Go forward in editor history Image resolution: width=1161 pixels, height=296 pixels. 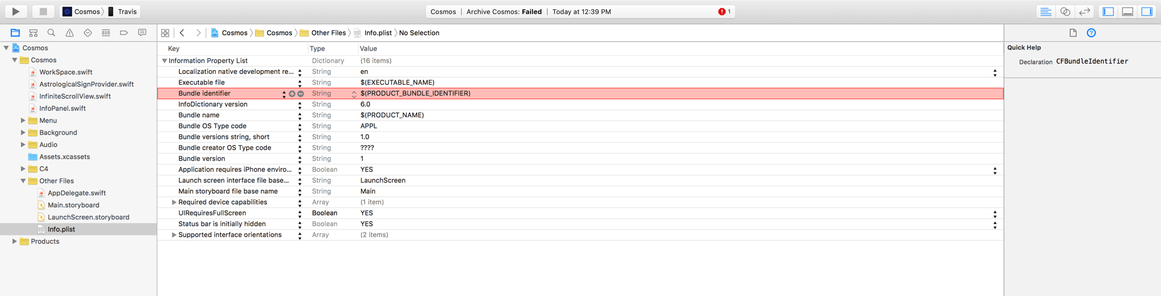[x=199, y=33]
